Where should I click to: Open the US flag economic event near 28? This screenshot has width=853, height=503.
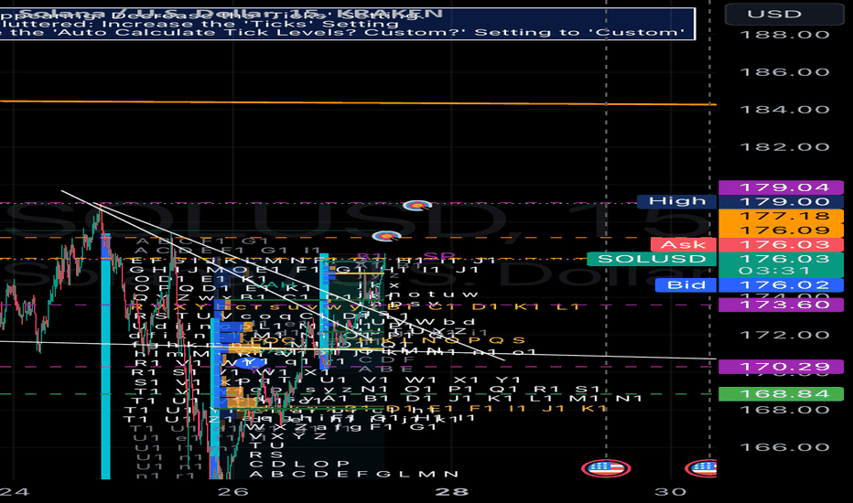pyautogui.click(x=606, y=467)
